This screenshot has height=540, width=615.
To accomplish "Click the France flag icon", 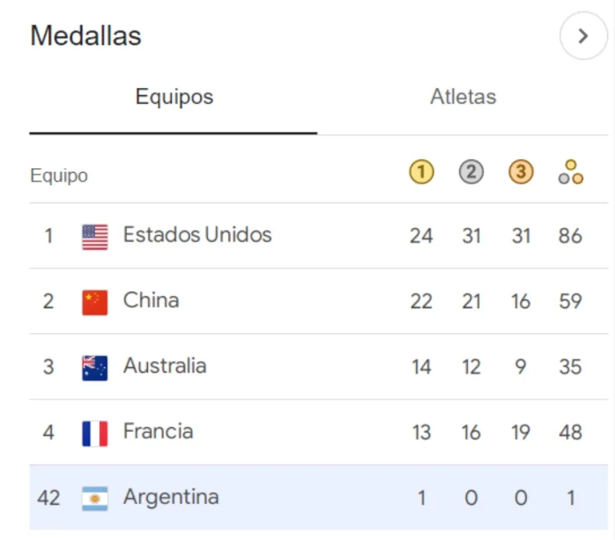I will coord(95,433).
